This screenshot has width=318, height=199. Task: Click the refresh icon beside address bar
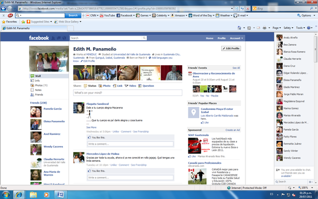(x=242, y=8)
